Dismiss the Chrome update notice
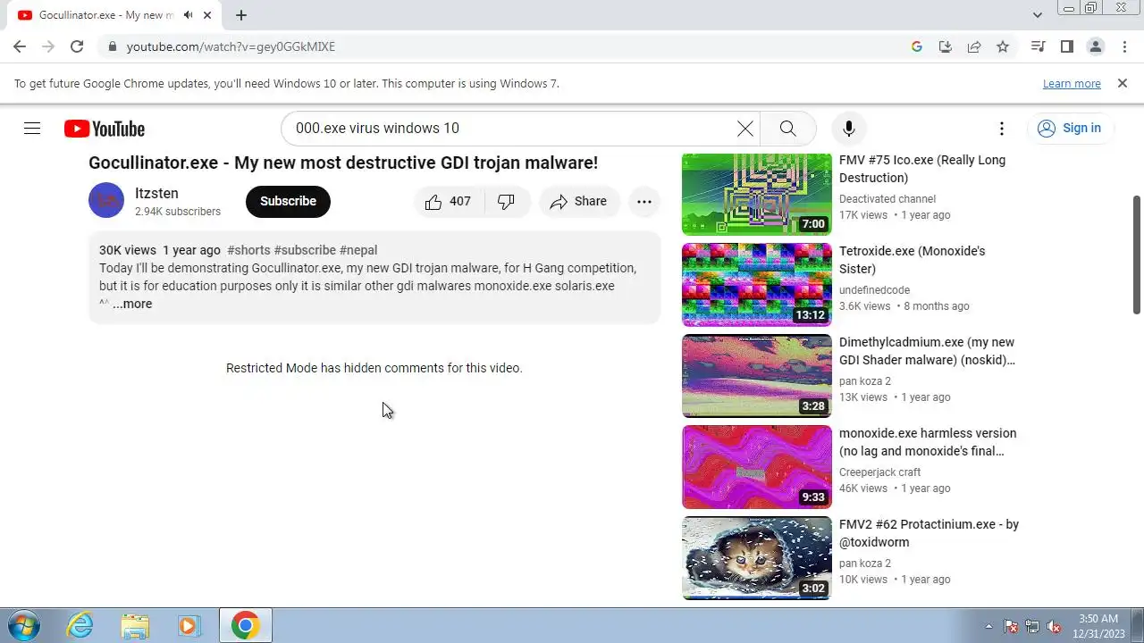Viewport: 1144px width, 643px height. coord(1123,83)
